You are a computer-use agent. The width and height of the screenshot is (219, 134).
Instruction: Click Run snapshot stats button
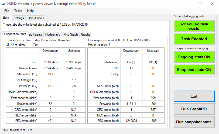pyautogui.click(x=194, y=122)
